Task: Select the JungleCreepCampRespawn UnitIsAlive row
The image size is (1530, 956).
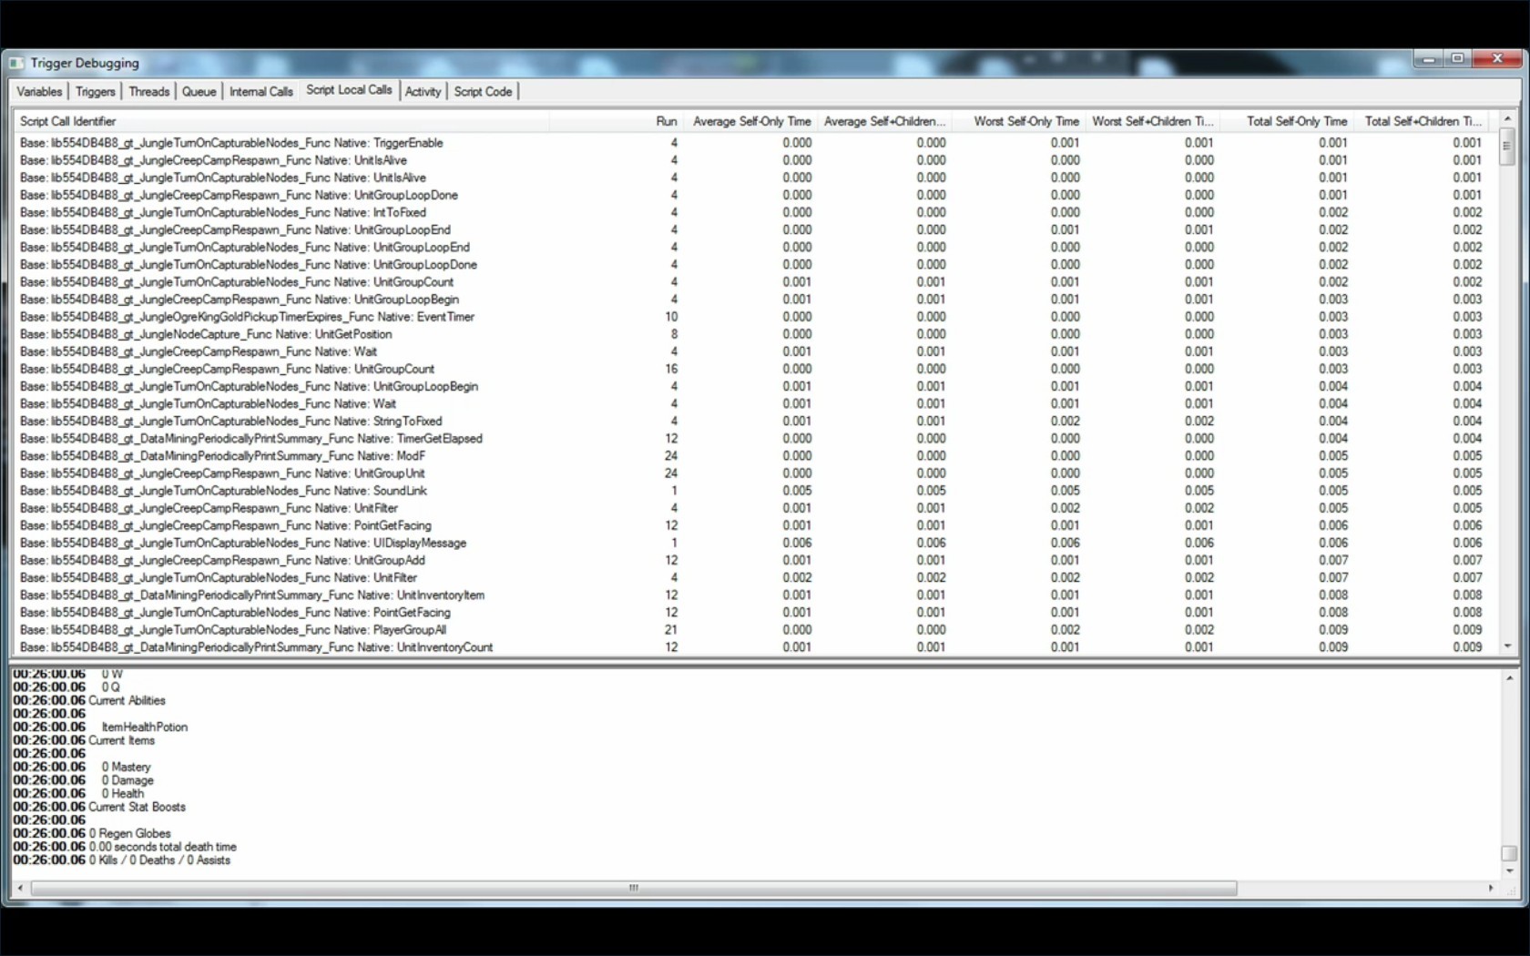Action: click(752, 160)
